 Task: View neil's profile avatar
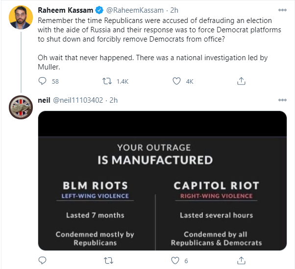click(x=22, y=108)
